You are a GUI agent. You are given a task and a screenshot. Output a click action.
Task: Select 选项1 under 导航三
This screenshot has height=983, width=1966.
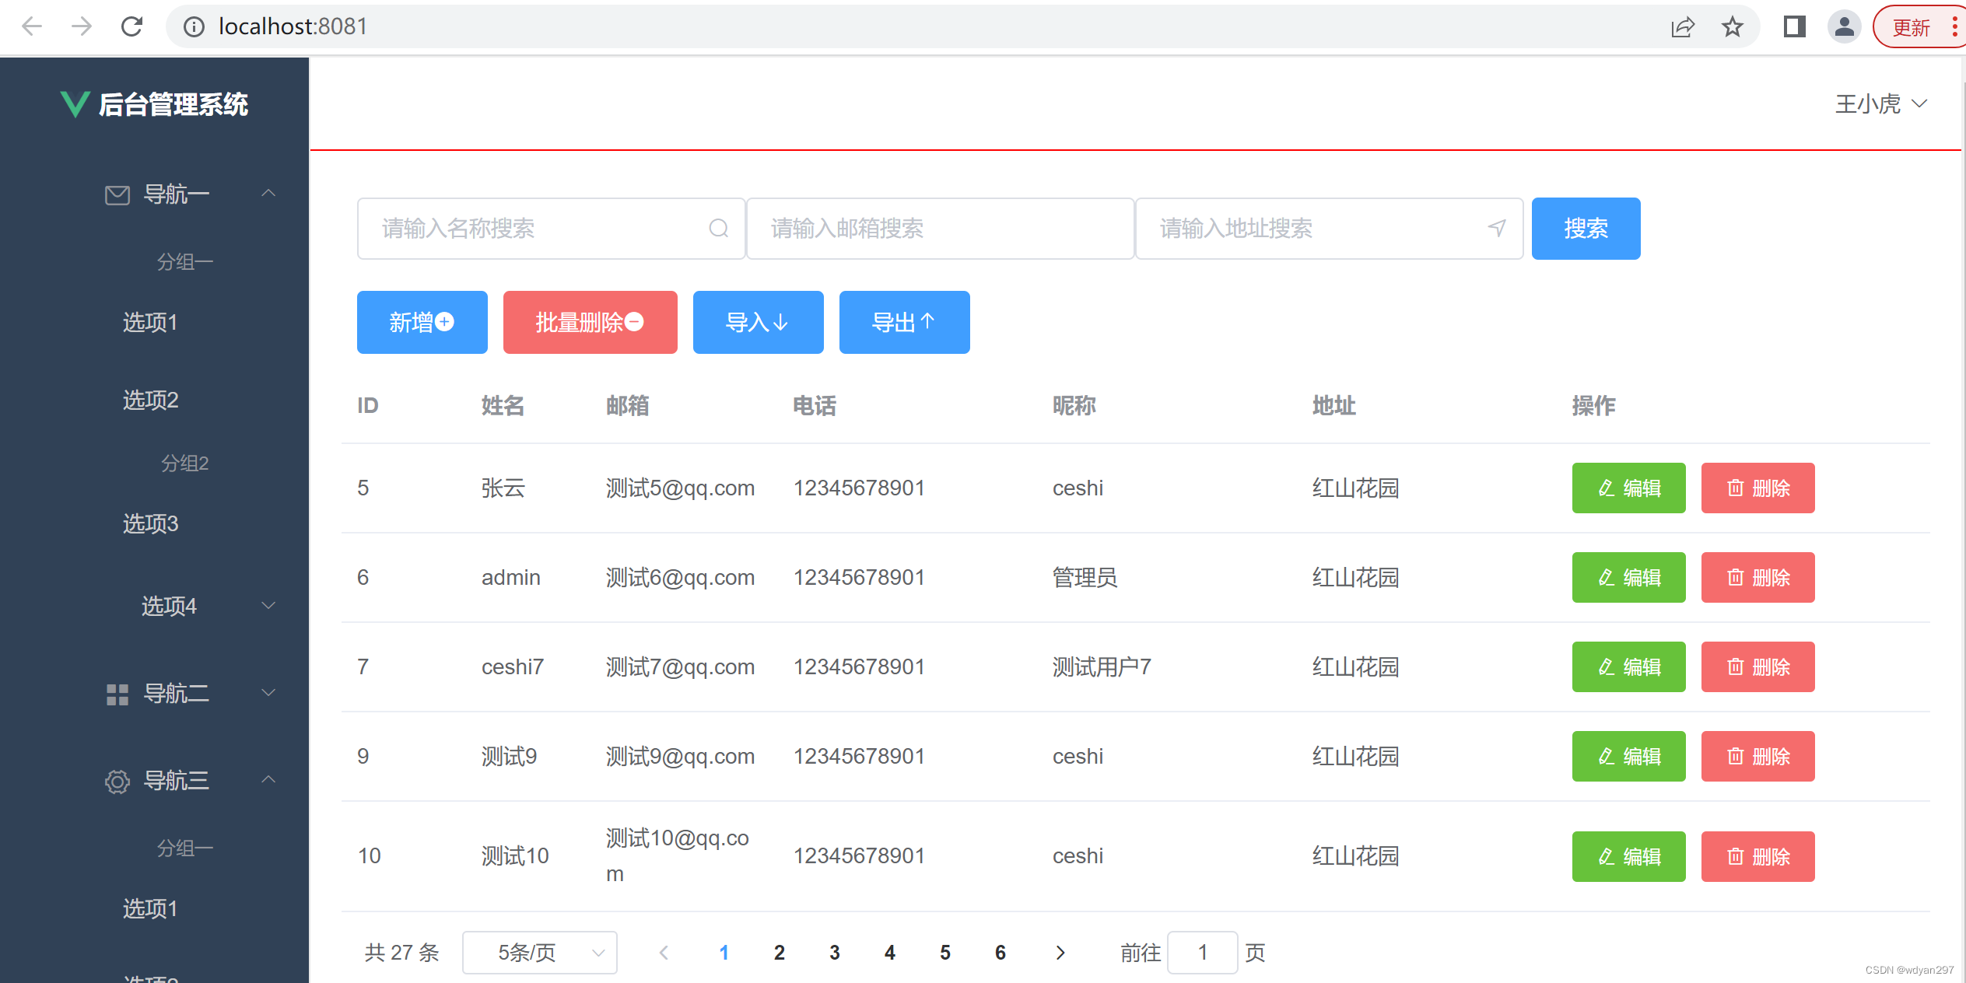(150, 909)
